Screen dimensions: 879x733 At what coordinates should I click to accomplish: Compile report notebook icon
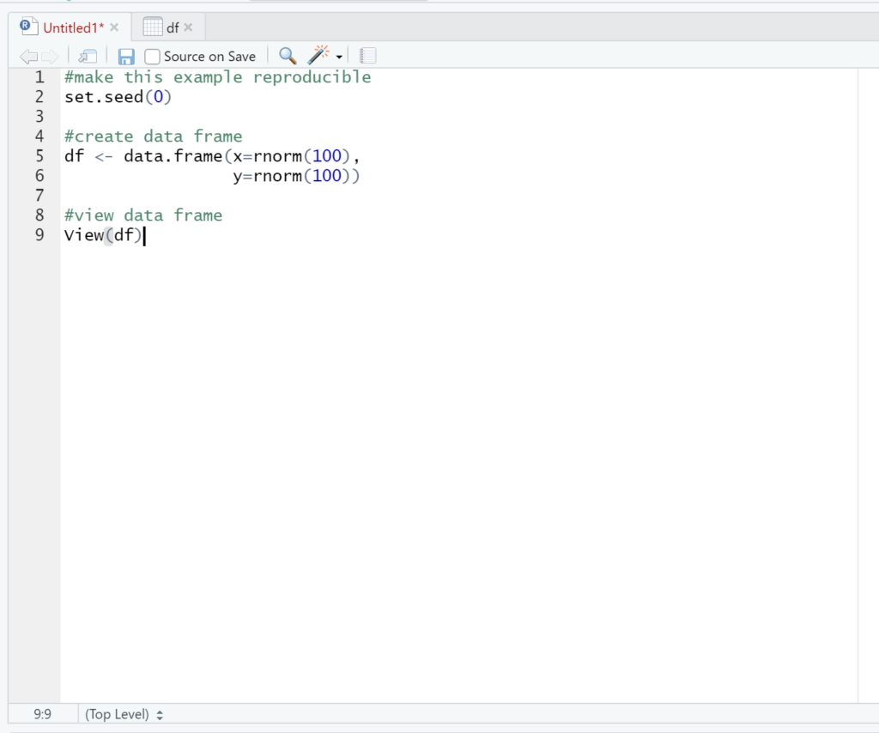[x=367, y=56]
